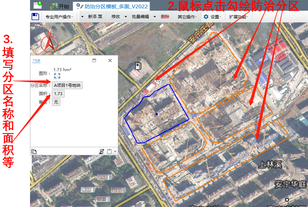Click the small square marker near 安宁华庭
308x207 pixels.
pyautogui.click(x=287, y=200)
